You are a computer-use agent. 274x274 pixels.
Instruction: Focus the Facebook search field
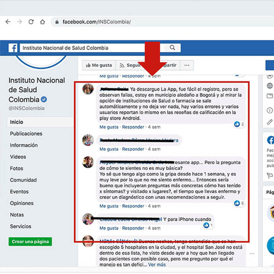92,48
